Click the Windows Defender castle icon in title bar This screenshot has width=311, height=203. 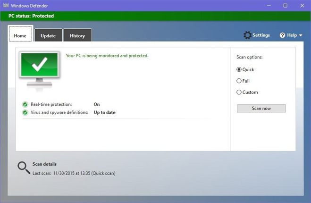pyautogui.click(x=6, y=5)
